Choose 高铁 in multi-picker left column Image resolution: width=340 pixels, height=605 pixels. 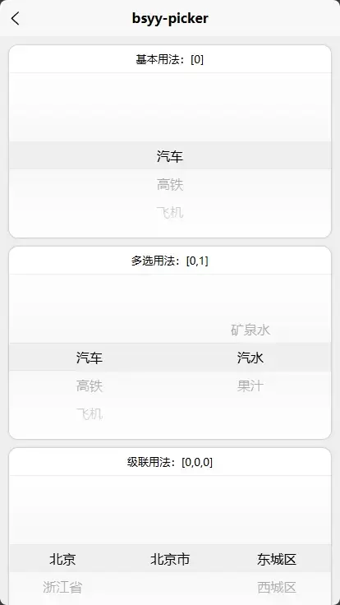click(90, 386)
